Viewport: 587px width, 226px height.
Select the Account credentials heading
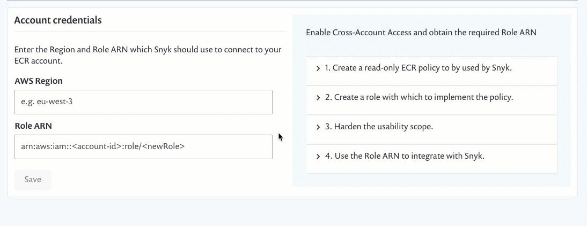tap(58, 20)
